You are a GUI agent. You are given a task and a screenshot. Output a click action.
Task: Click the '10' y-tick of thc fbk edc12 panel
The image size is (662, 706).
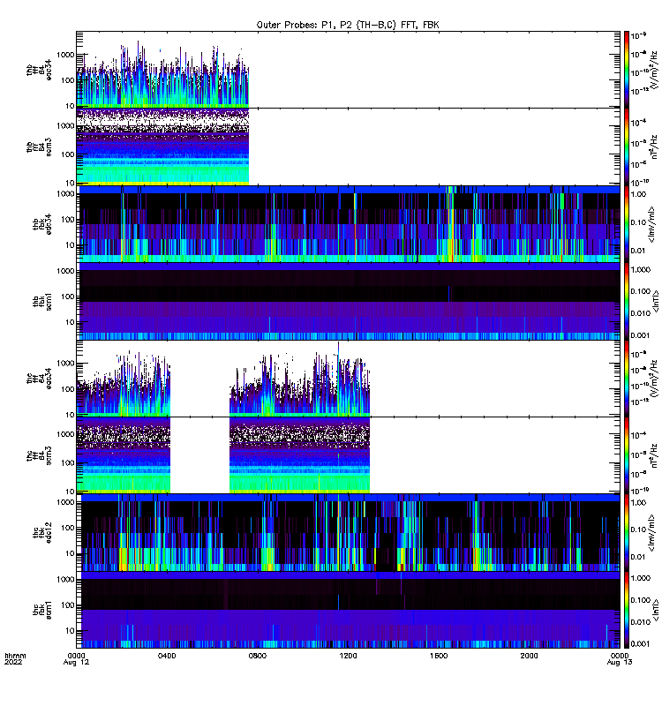(x=71, y=554)
